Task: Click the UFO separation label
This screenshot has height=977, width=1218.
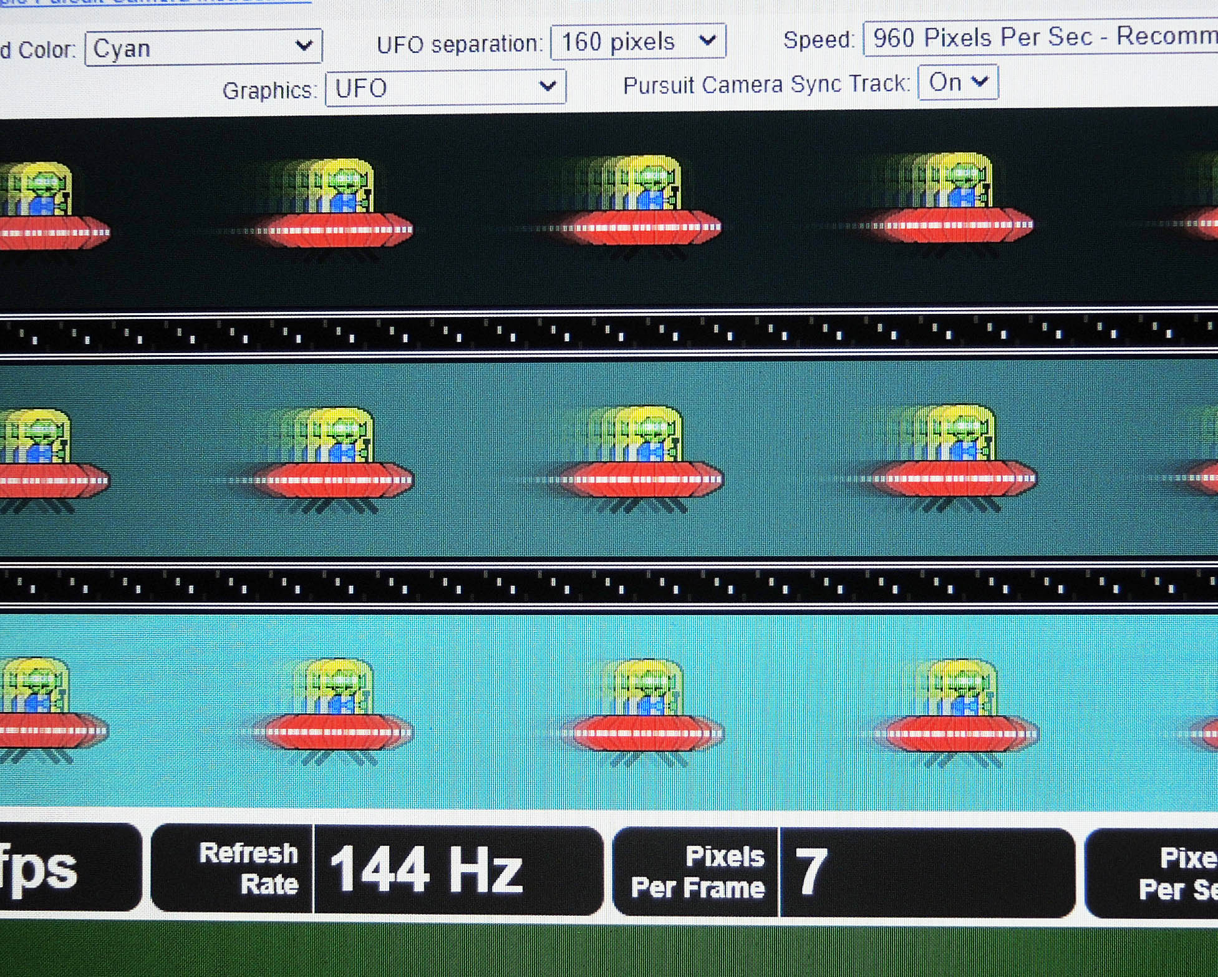Action: click(460, 44)
